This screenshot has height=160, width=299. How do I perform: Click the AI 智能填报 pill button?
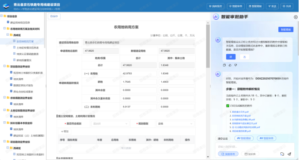244,138
